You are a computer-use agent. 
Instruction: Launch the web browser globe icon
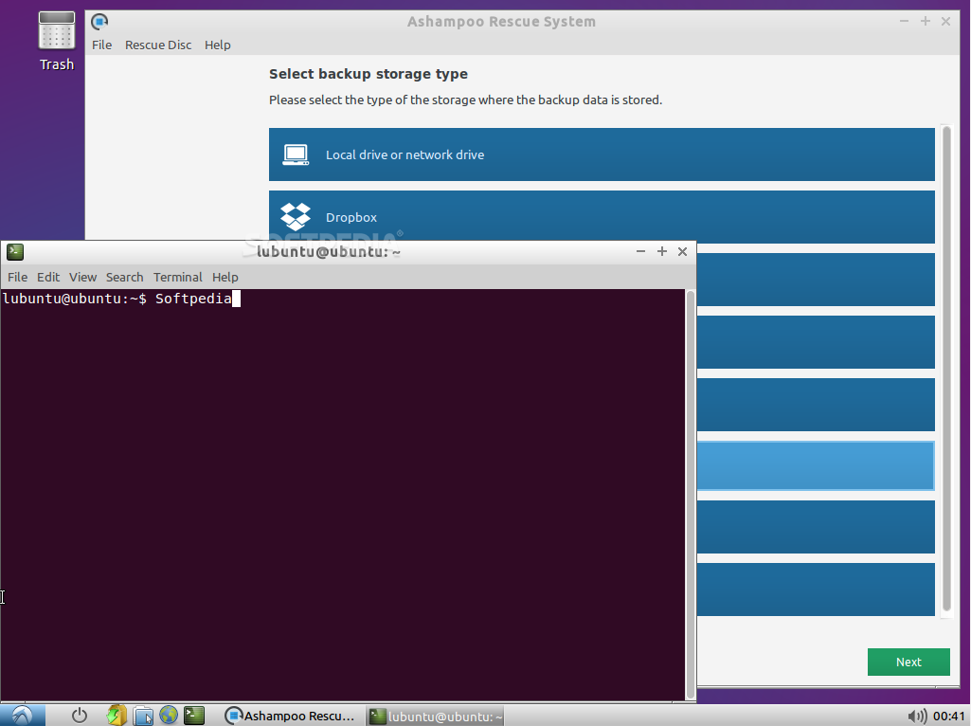coord(169,715)
